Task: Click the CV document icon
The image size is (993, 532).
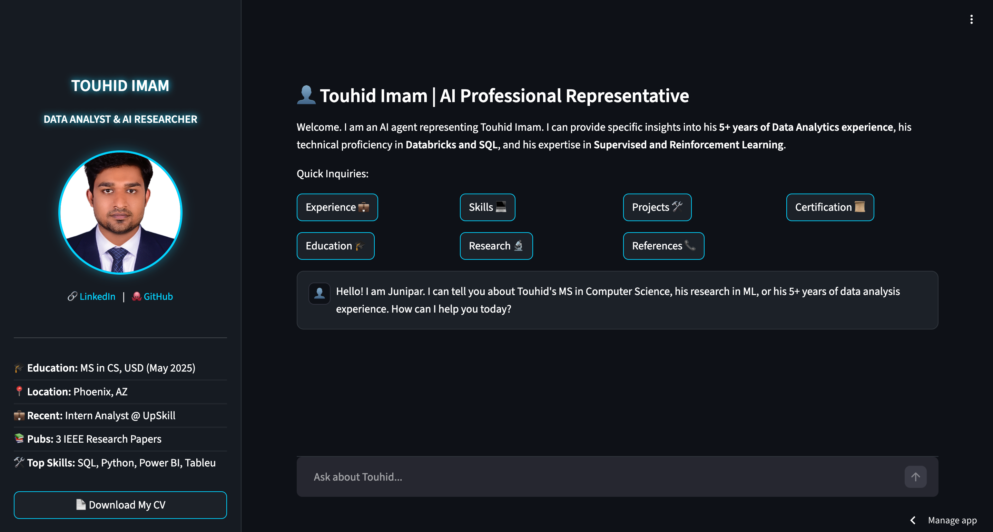Action: [x=81, y=504]
